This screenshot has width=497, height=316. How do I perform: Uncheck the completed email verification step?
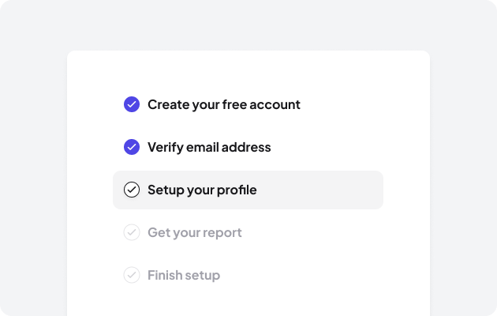[x=132, y=147]
